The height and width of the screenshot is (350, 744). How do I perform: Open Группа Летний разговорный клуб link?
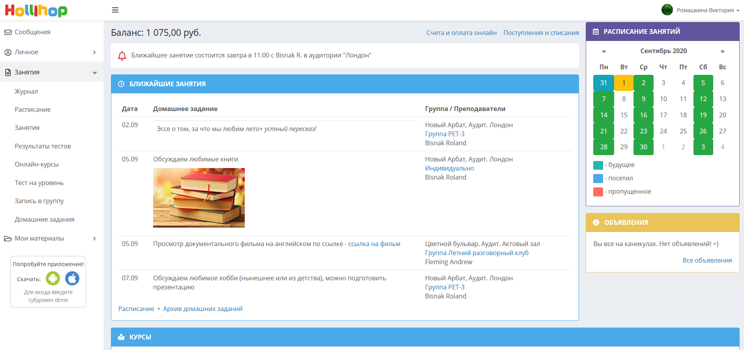click(477, 253)
